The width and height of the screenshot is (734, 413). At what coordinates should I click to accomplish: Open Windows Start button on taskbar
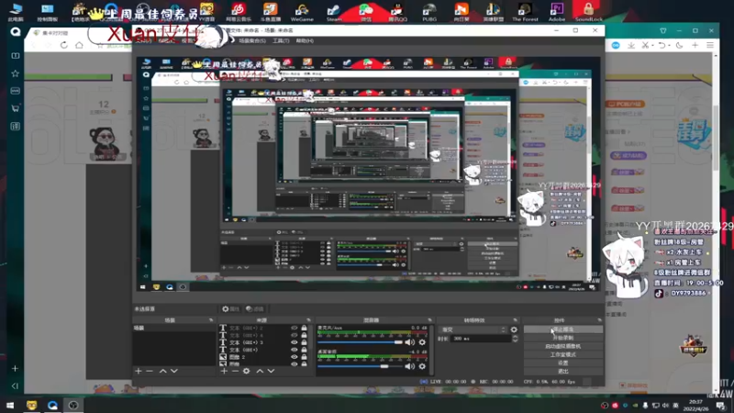coord(10,406)
